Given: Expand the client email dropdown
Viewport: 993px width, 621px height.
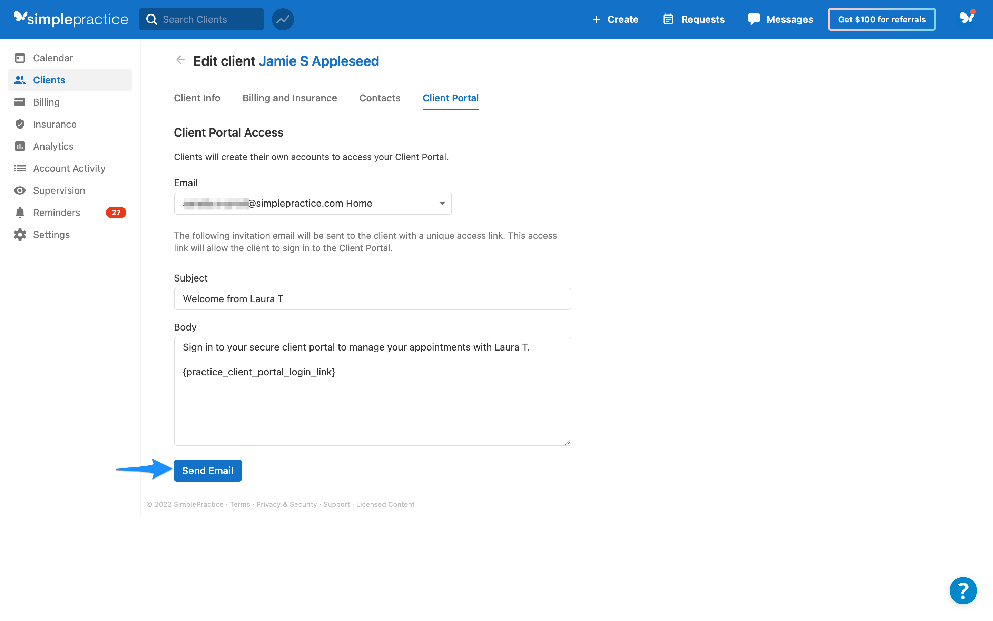Looking at the screenshot, I should [x=442, y=203].
